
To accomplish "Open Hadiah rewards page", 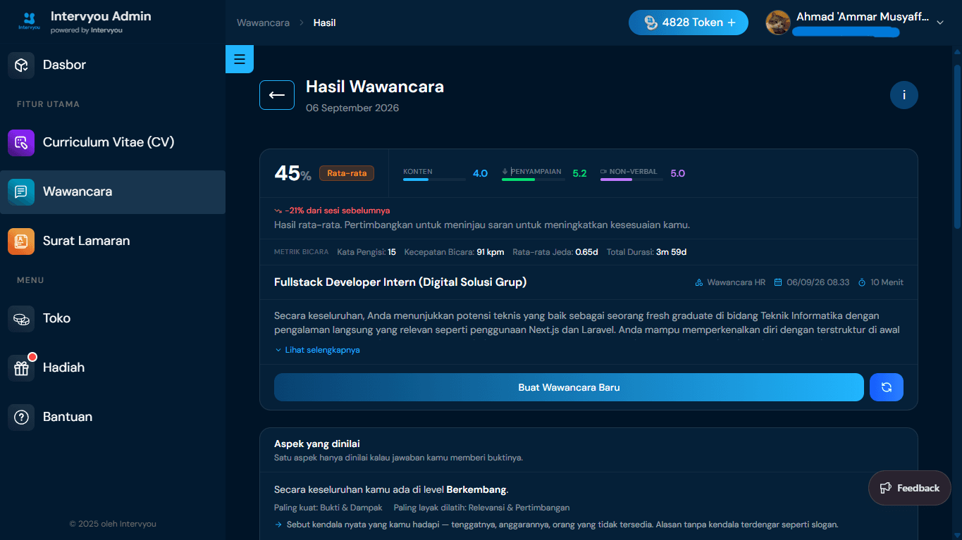I will pos(113,368).
